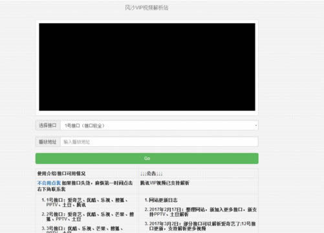Click the 网站更新日志 list entry
The height and width of the screenshot is (233, 324).
click(163, 200)
